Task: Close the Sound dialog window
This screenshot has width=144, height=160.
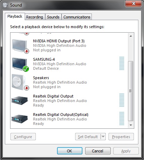Action: coord(133,3)
